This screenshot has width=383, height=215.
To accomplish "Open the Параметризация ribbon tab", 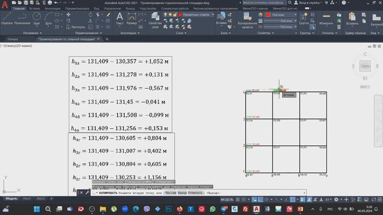I will click(x=77, y=8).
